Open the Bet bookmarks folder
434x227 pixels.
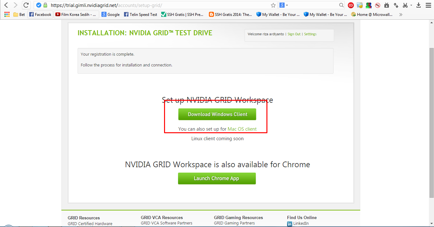(19, 14)
